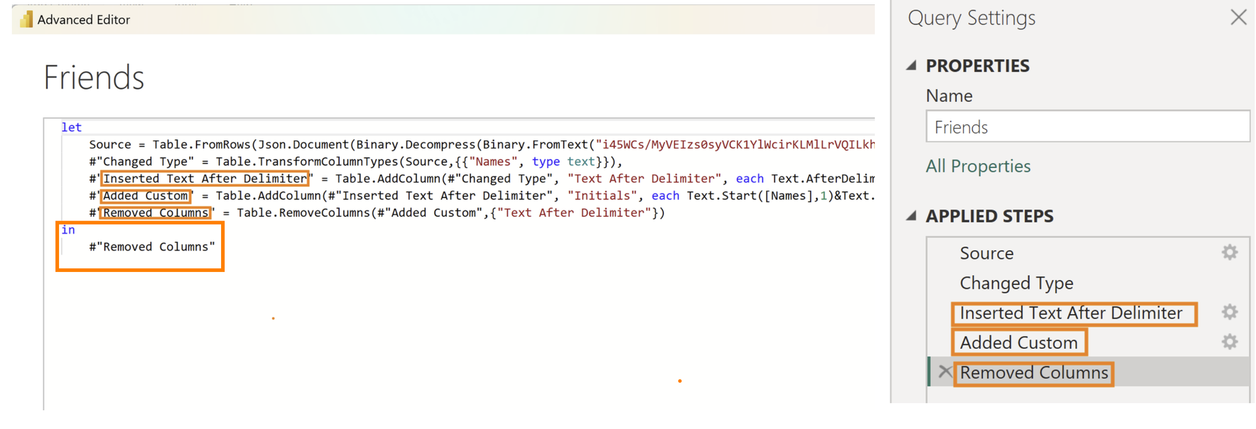
Task: Open settings gear for Source step
Action: point(1229,253)
